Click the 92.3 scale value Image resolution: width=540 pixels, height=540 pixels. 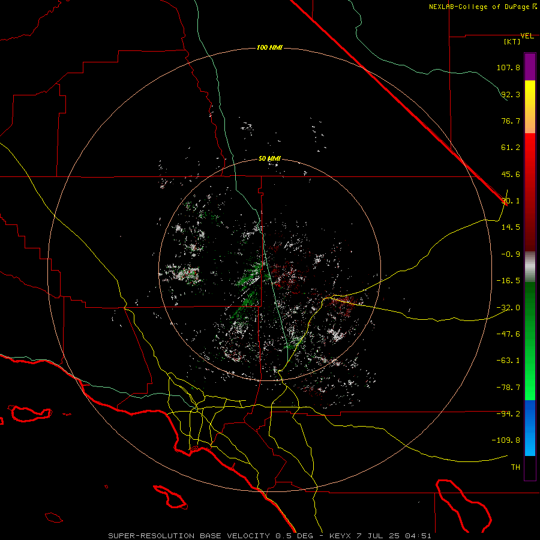pyautogui.click(x=511, y=94)
